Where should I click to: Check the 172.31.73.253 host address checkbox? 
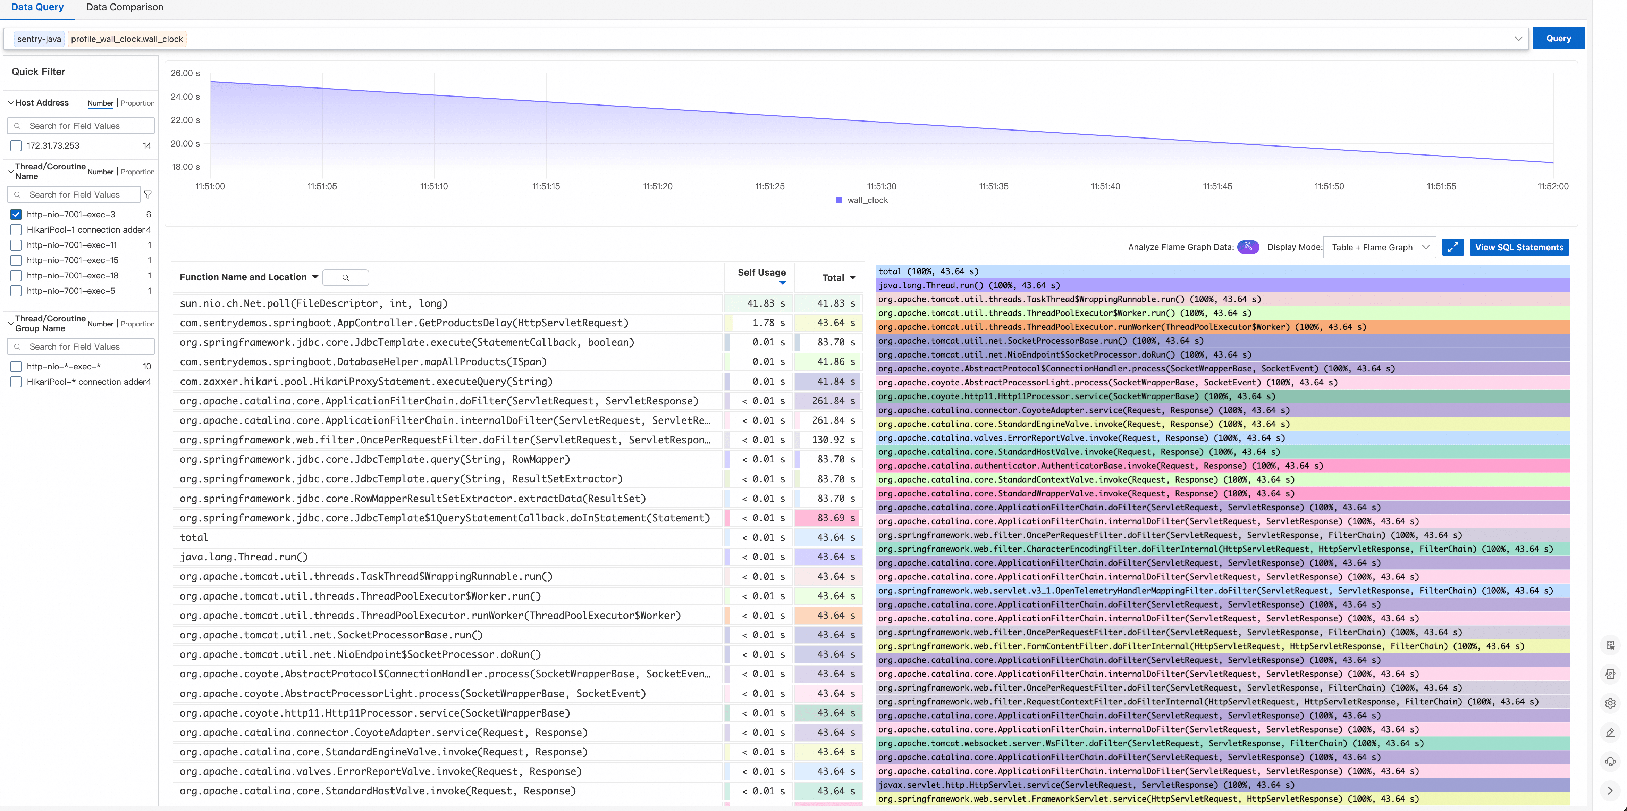point(16,146)
